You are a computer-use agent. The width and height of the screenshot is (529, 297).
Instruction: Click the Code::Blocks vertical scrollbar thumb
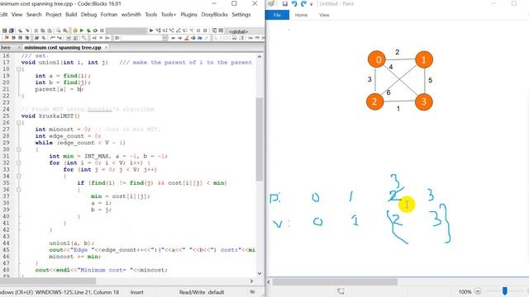pyautogui.click(x=259, y=139)
